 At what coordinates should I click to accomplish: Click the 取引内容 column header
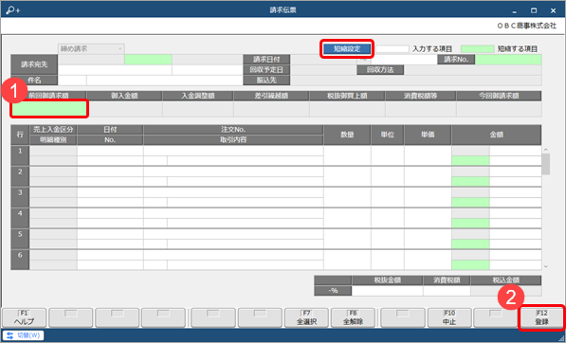tap(233, 139)
